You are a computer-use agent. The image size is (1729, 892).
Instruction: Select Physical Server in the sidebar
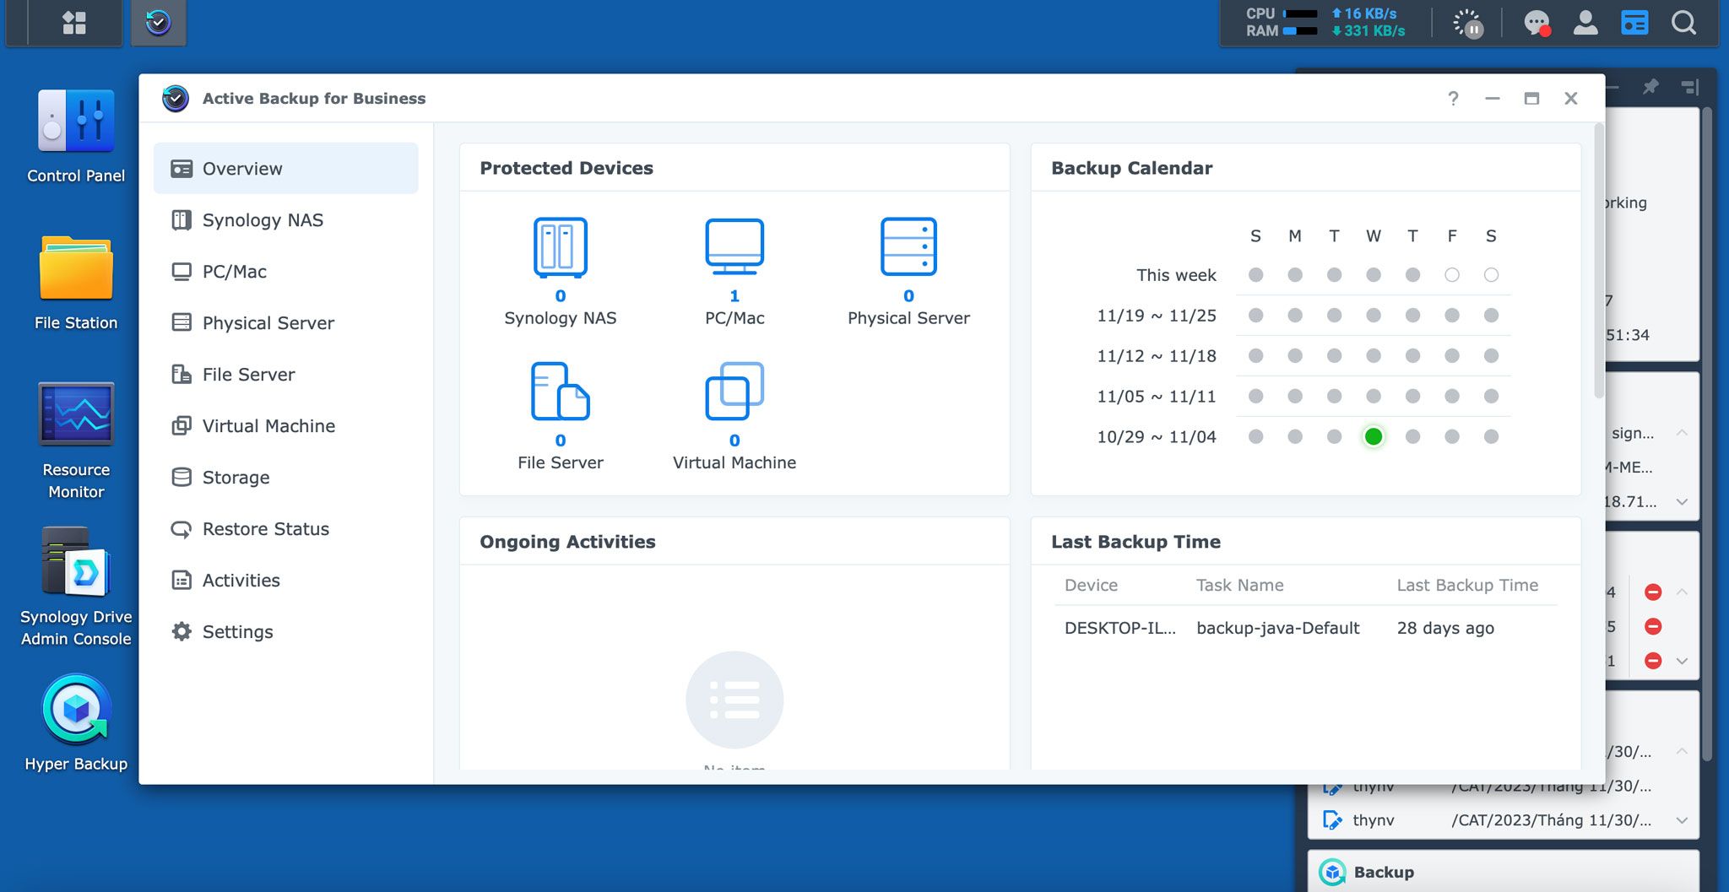point(285,322)
